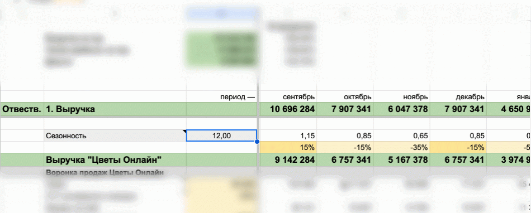The image size is (531, 213).
Task: Click the orange 15% cell
Action: (x=288, y=147)
